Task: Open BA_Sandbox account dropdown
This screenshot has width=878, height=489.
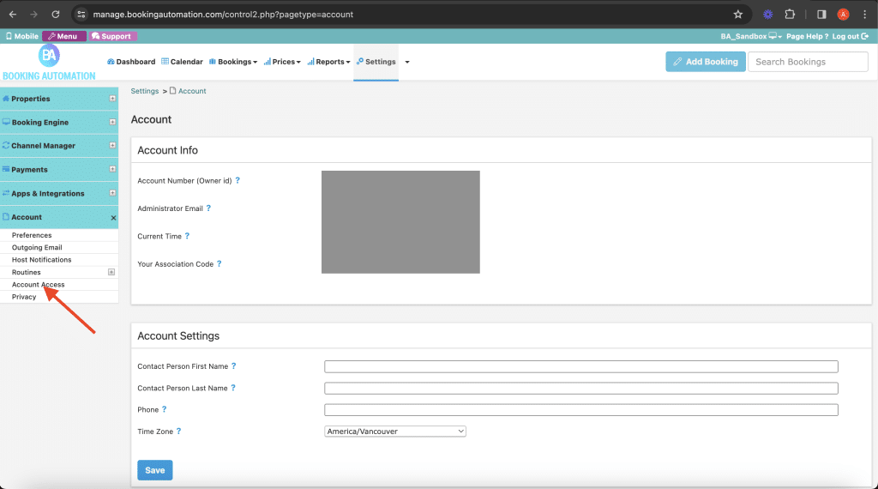Action: click(751, 36)
